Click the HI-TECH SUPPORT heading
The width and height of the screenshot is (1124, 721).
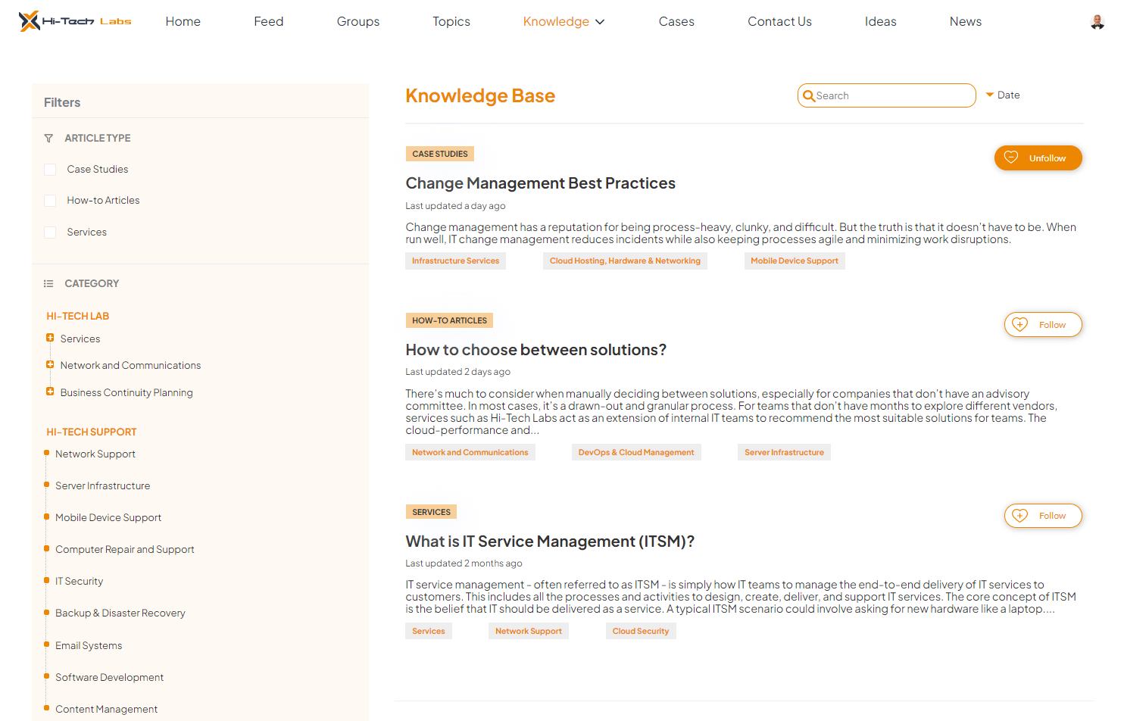(92, 432)
